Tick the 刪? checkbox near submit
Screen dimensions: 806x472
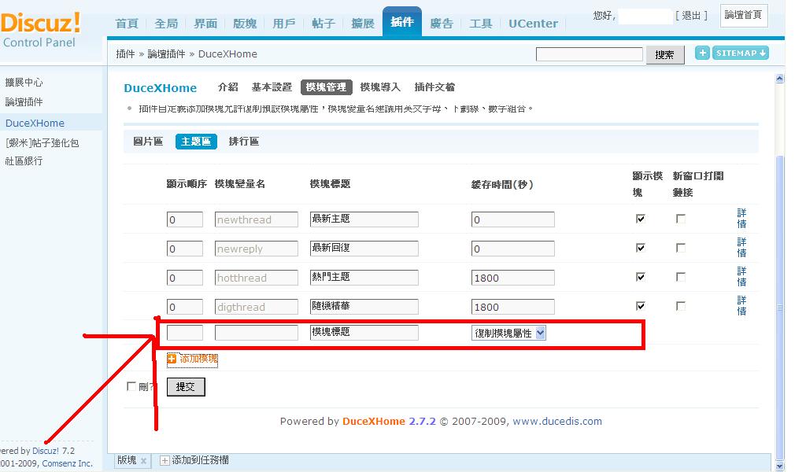click(131, 386)
